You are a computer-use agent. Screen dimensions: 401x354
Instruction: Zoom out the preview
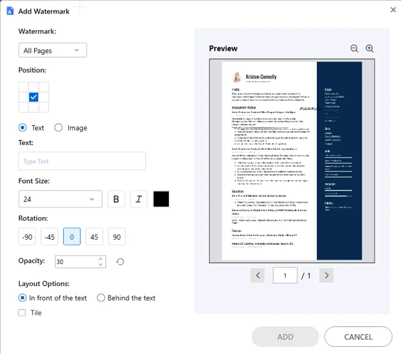[x=354, y=48]
